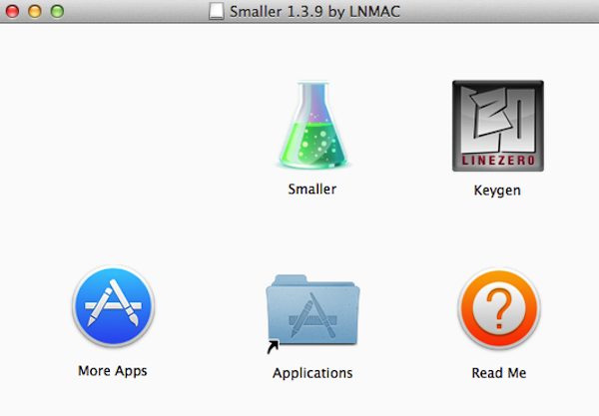Click the "Applications" label text

[312, 373]
